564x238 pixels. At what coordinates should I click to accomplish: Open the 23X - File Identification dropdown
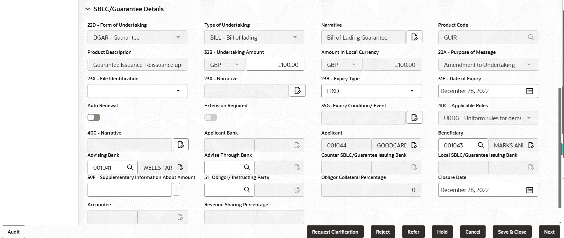click(137, 91)
